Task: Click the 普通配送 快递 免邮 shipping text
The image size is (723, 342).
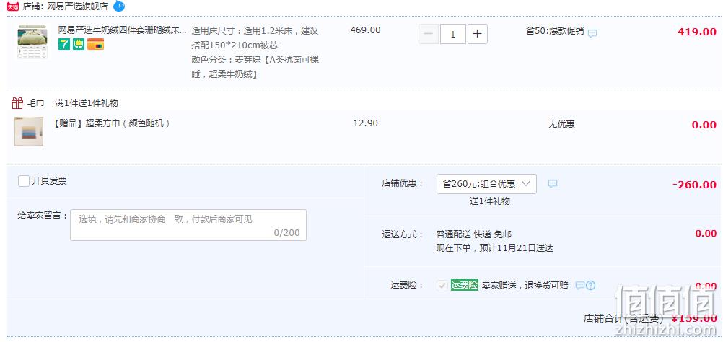Action: tap(474, 234)
